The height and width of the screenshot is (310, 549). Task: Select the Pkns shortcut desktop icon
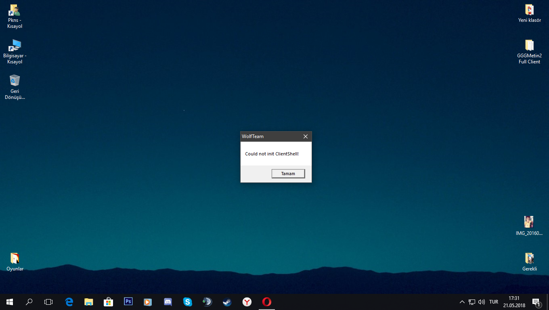click(15, 17)
